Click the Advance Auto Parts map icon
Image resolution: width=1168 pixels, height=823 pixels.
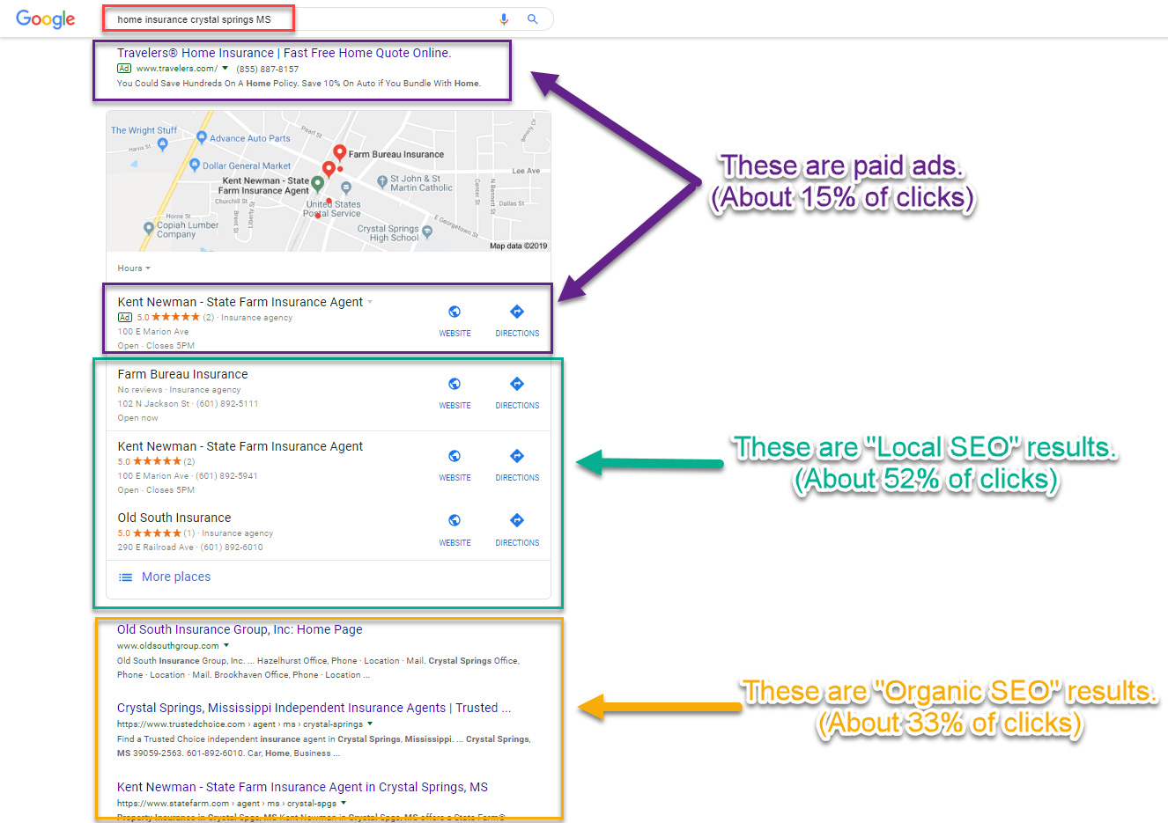(202, 137)
